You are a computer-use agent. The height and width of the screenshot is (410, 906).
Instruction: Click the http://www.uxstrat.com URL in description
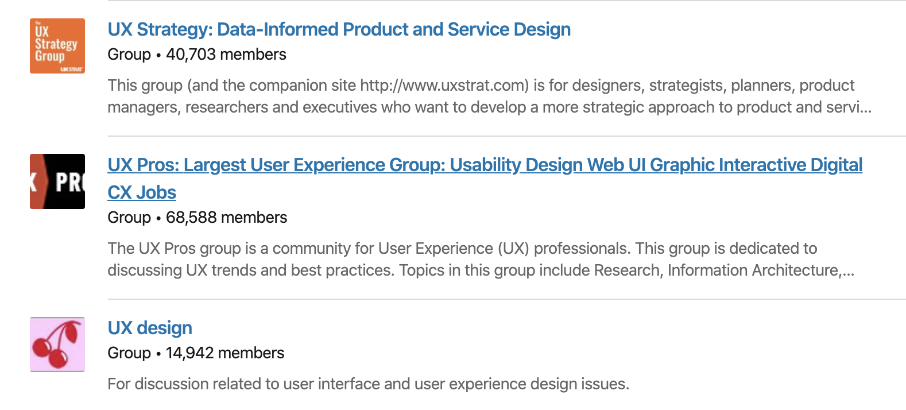click(443, 86)
